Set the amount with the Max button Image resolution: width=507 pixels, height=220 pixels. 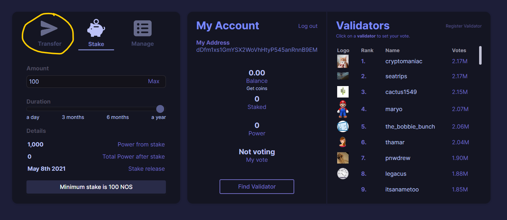[154, 81]
